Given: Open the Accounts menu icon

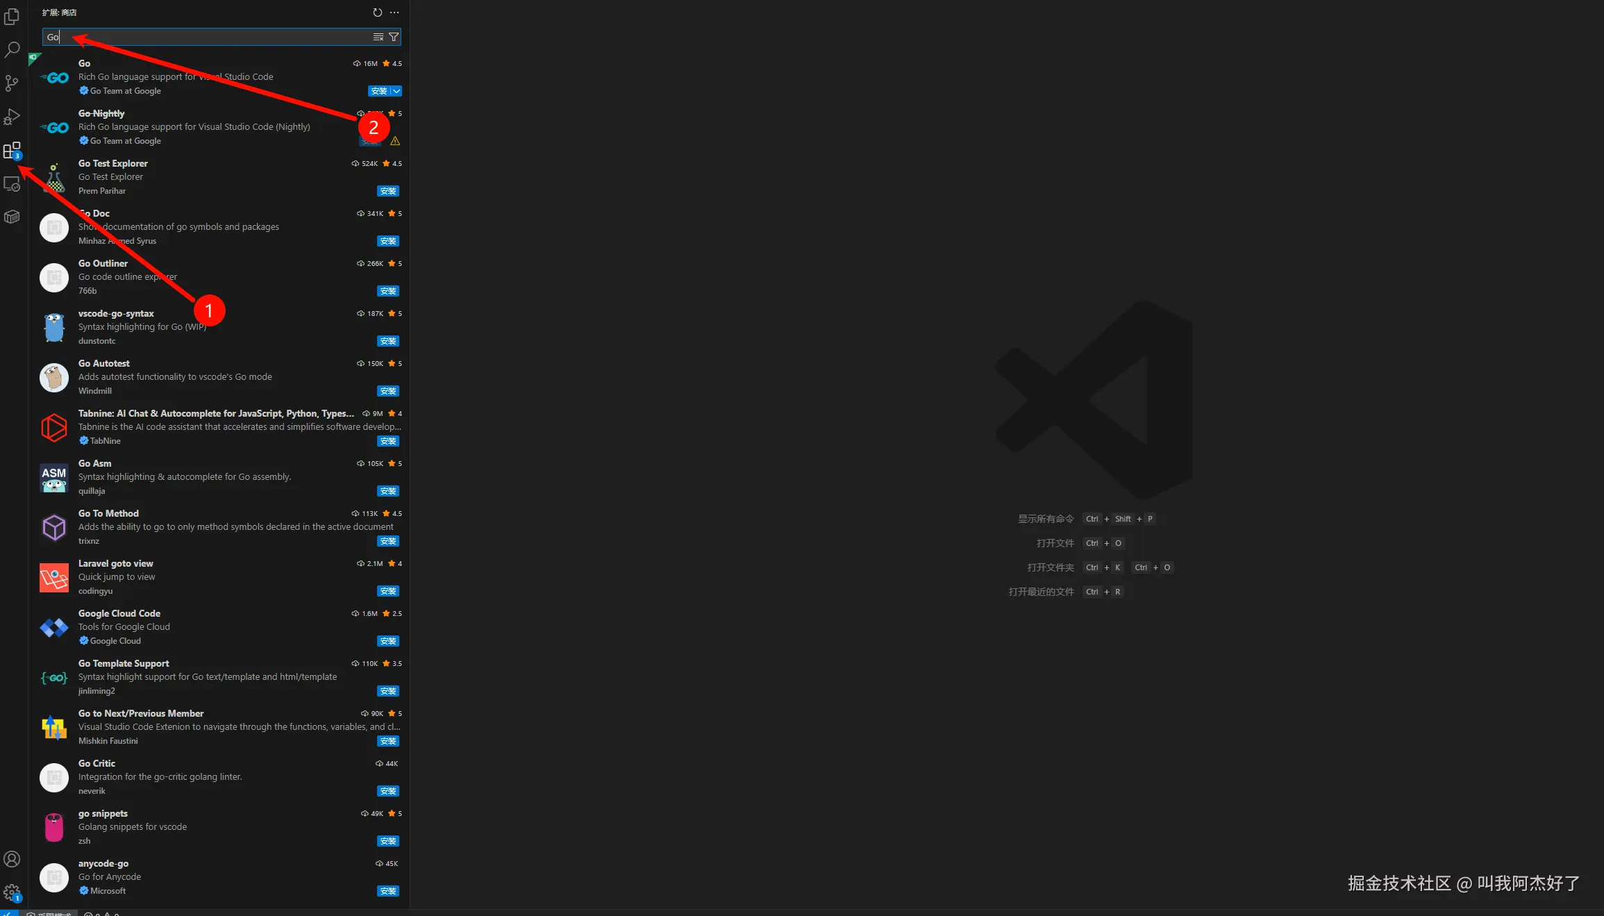Looking at the screenshot, I should [x=12, y=859].
